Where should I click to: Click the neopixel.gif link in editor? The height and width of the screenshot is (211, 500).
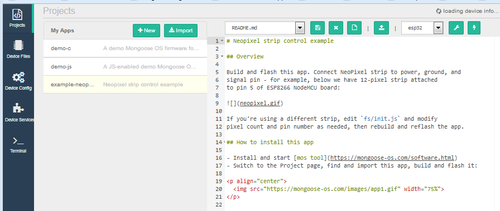coord(259,103)
